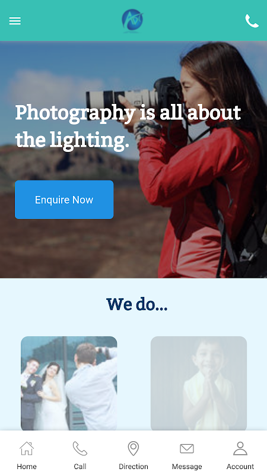Select the Call tab label
267x475 pixels.
(80, 467)
